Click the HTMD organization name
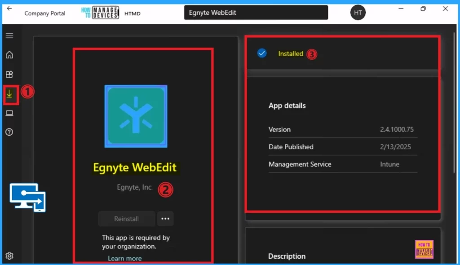This screenshot has height=265, width=460. (x=133, y=13)
